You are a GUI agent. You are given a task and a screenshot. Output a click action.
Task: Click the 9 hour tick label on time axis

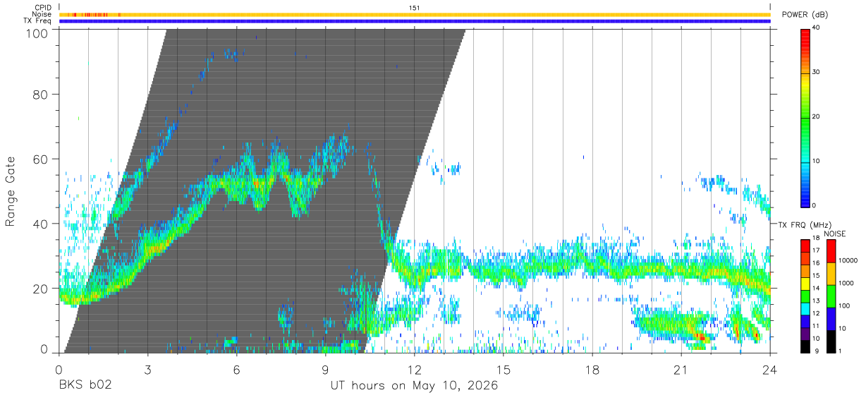[x=326, y=369]
